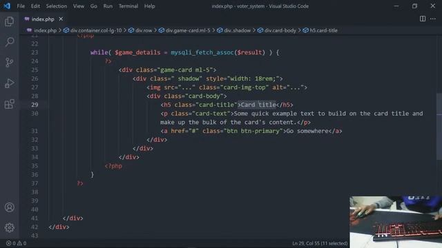Click line number 36 in gutter
This screenshot has height=248, width=442.
[35, 174]
